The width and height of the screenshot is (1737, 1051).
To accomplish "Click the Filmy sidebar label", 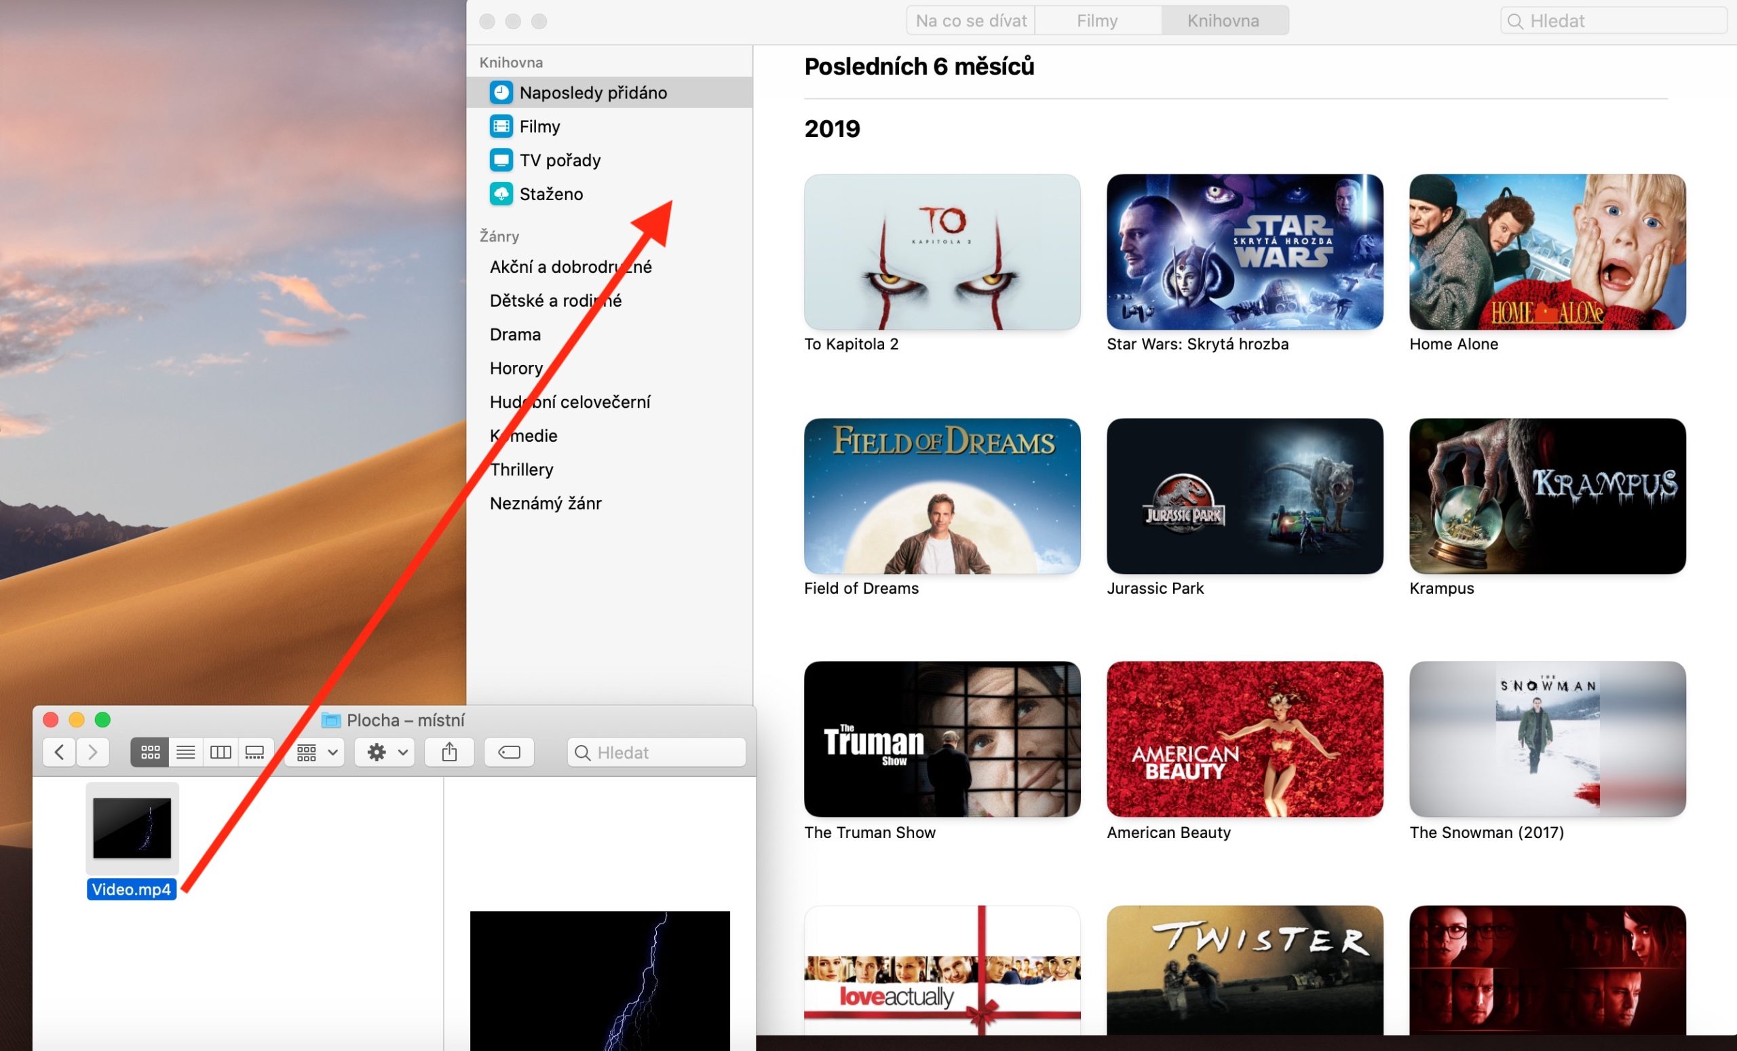I will tap(539, 126).
